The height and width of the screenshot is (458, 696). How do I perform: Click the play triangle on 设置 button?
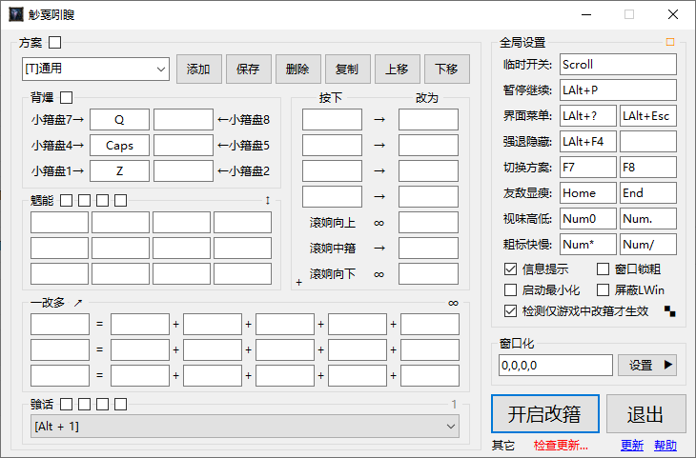tap(668, 365)
